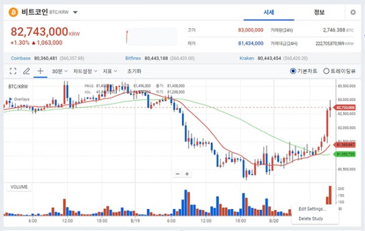The width and height of the screenshot is (365, 231).
Task: Click the red 82,733,000 price tag
Action: coord(344,108)
